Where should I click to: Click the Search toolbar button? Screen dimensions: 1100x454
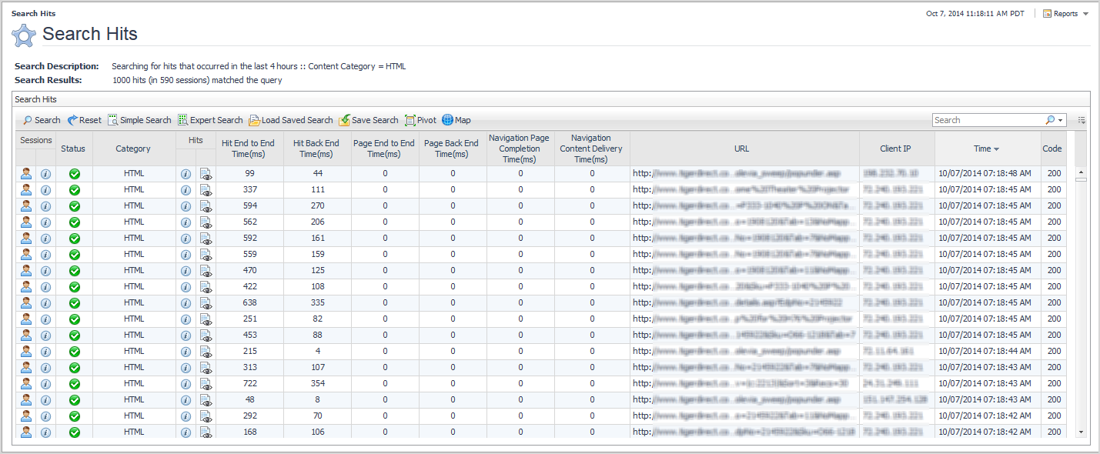point(41,120)
